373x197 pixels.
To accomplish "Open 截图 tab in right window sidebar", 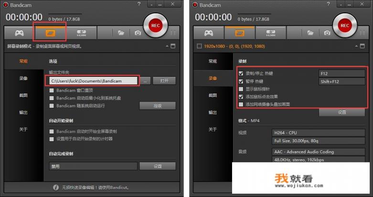I will pos(213,95).
